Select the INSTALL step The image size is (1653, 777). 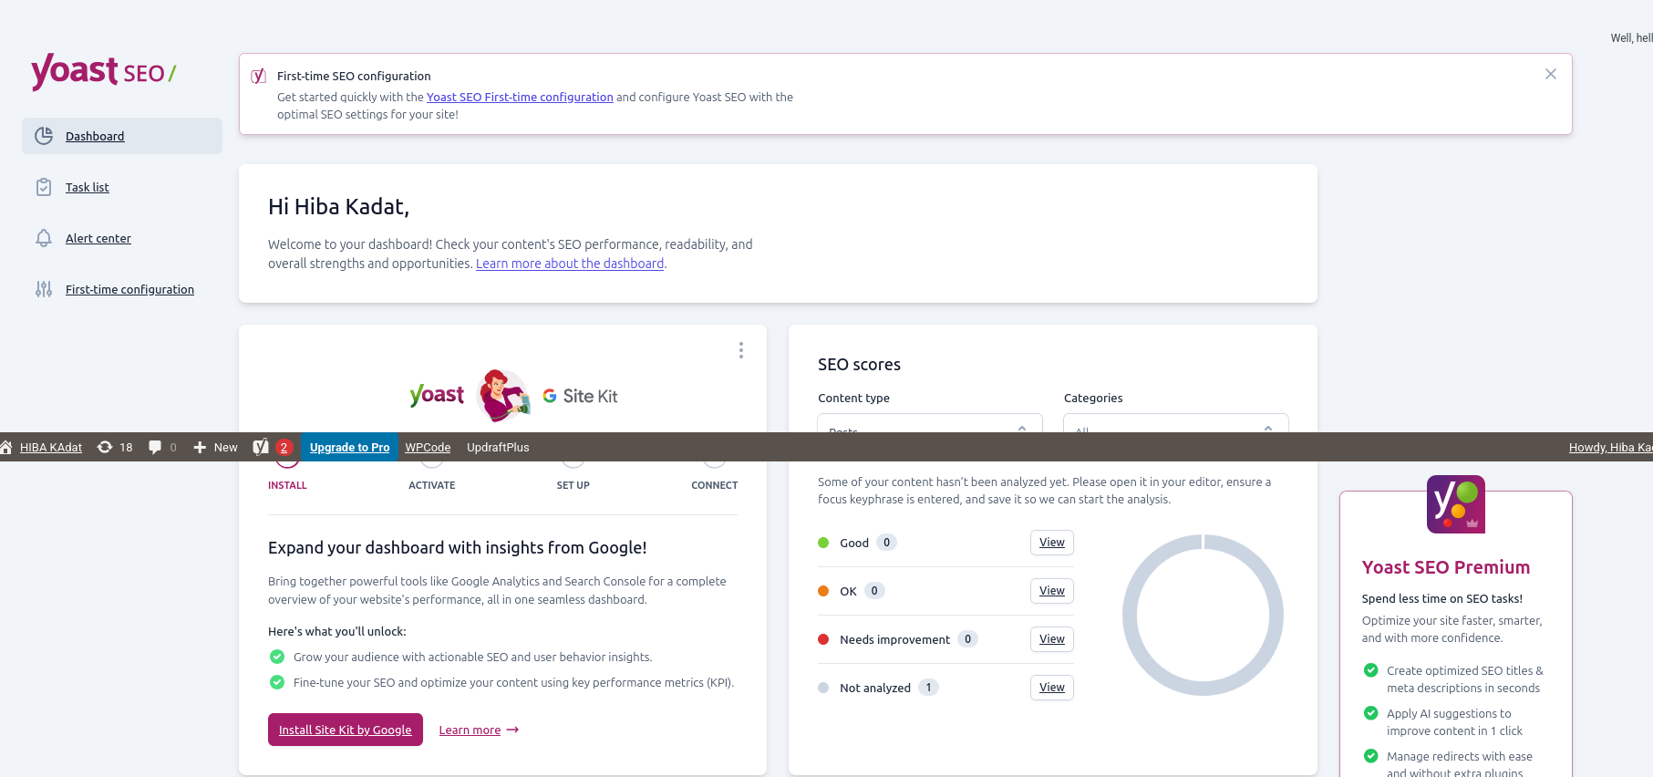[287, 485]
